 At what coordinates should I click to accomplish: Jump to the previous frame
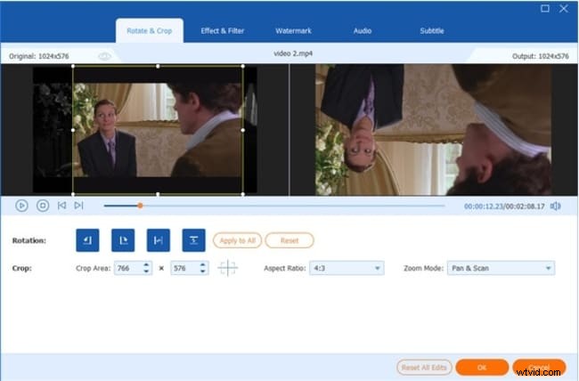point(61,206)
